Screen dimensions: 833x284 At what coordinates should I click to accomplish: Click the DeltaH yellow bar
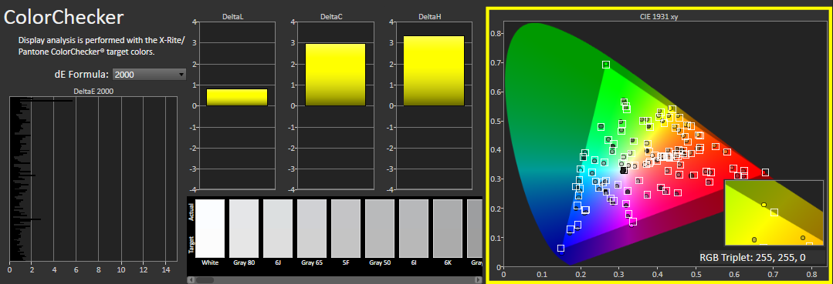click(434, 71)
